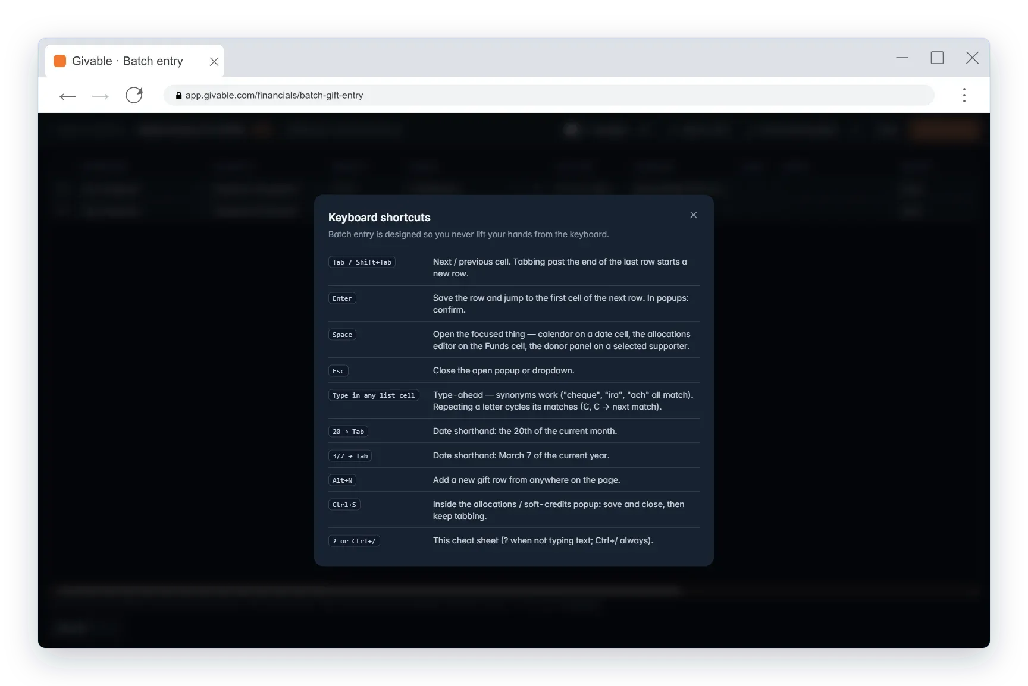1028x686 pixels.
Task: Click the Esc key badge
Action: pos(338,371)
